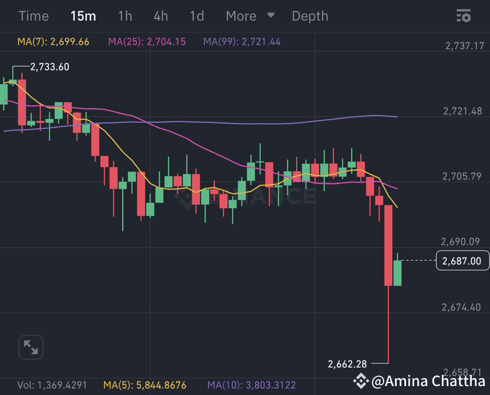Switch to the 1h interval tab
490x395 pixels.
click(125, 16)
